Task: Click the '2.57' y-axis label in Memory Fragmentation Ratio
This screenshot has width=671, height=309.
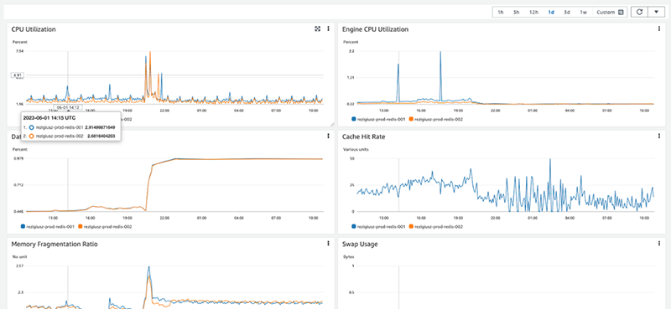Action: (x=19, y=265)
